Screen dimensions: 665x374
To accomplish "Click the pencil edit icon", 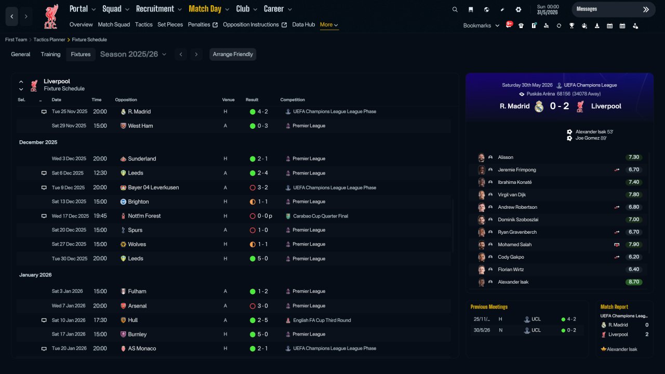I will 502,9.
